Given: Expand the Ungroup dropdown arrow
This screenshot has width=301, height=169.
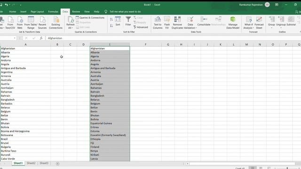Looking at the screenshot, I should point(281,28).
